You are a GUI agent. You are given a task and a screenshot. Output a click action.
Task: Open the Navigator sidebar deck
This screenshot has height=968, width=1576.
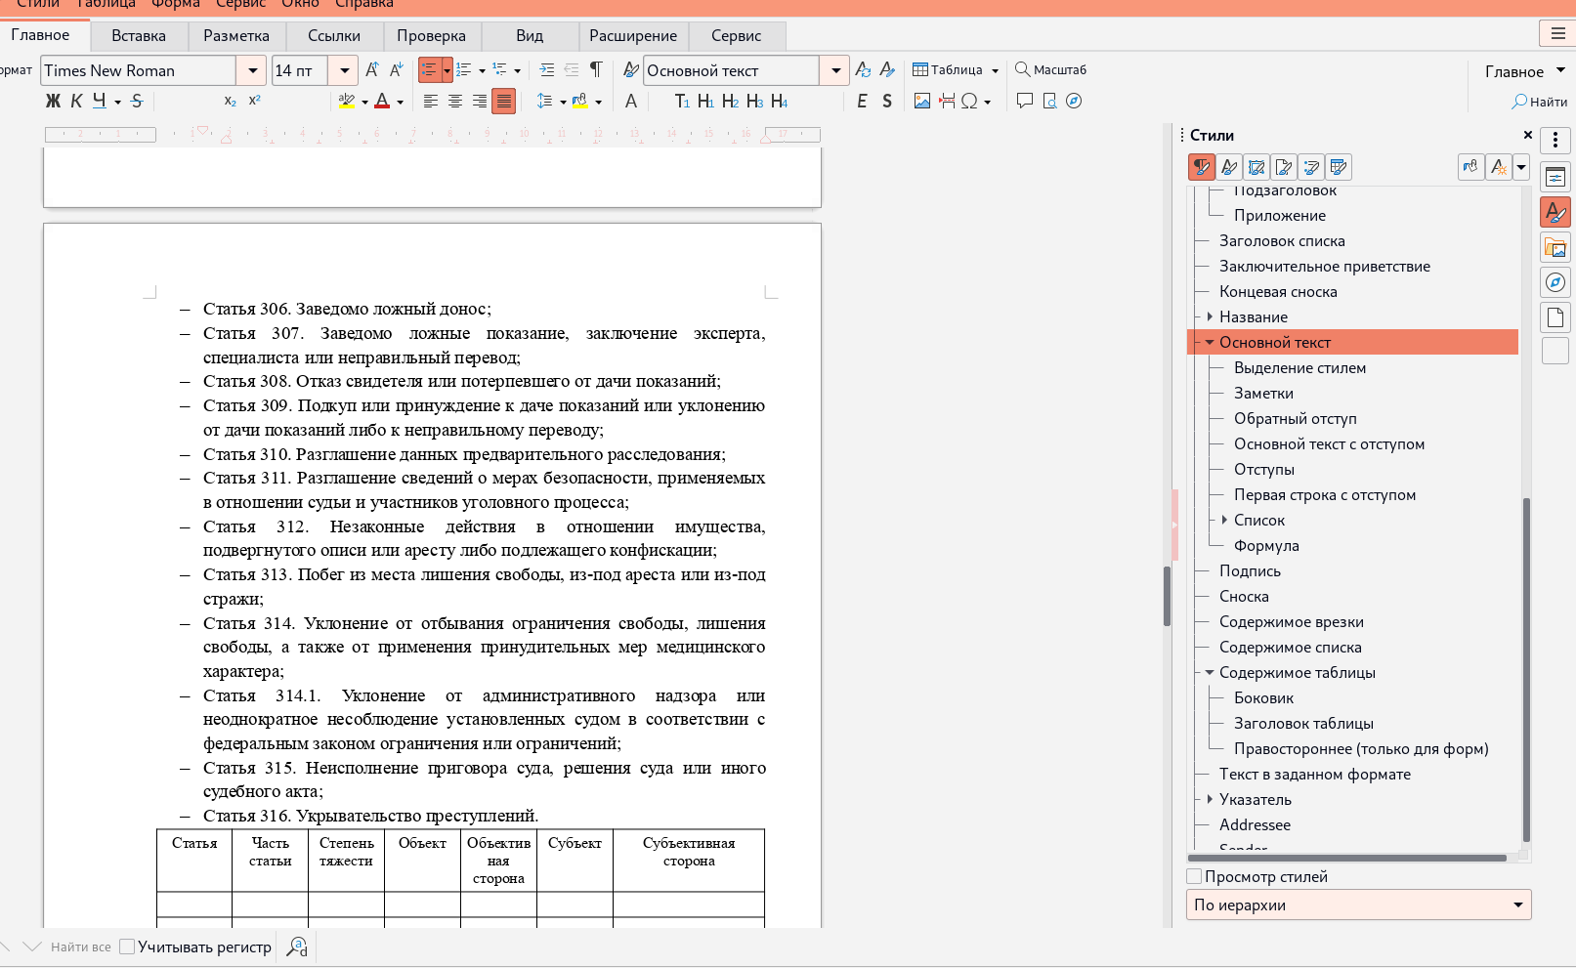1555,282
